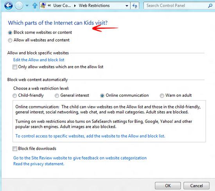Go up one level with the Up arrow
This screenshot has height=191, width=215.
[x=35, y=5]
